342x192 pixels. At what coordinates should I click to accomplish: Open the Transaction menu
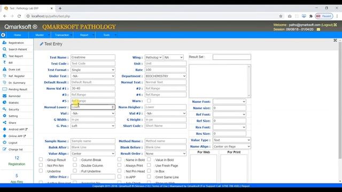62,35
